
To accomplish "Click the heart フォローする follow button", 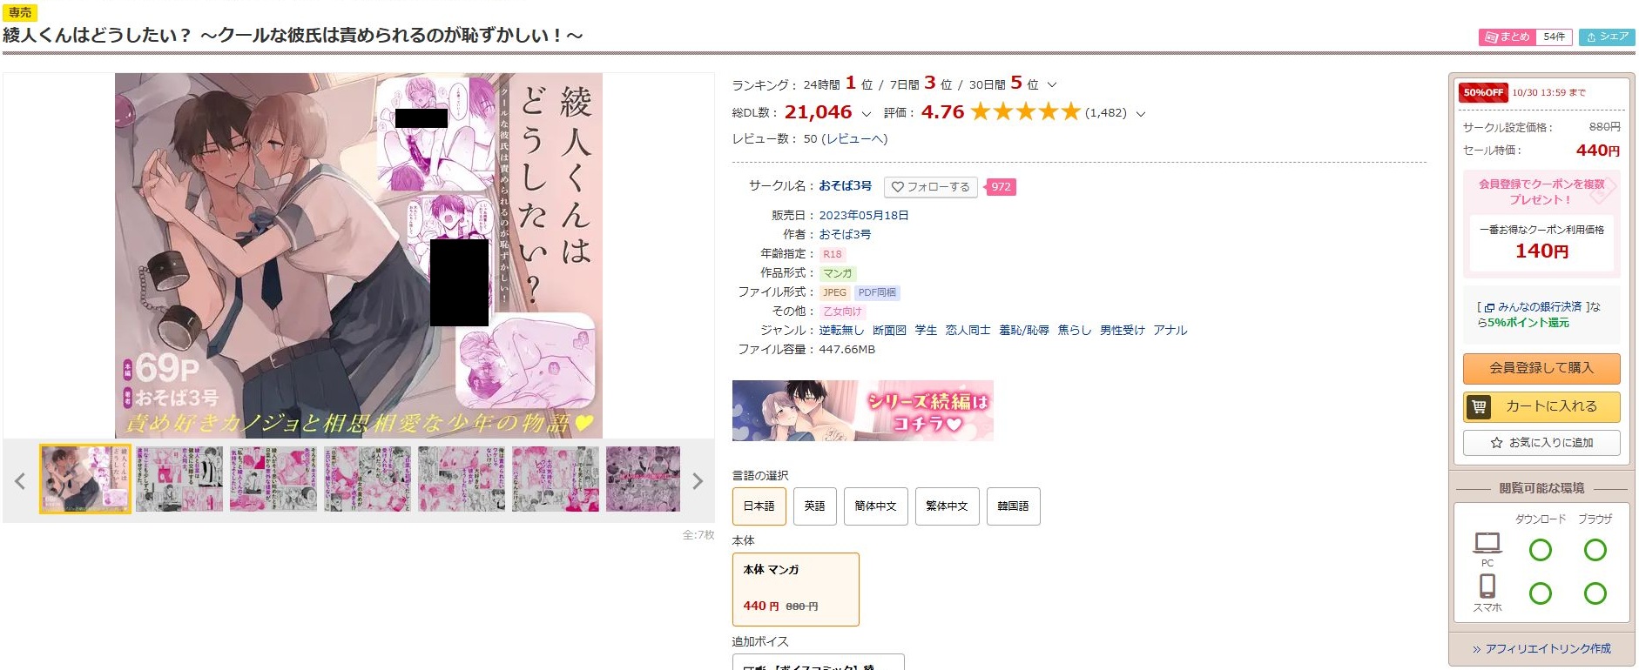I will point(931,187).
